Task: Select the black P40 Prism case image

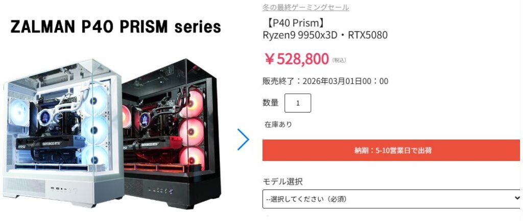Action: [171, 133]
